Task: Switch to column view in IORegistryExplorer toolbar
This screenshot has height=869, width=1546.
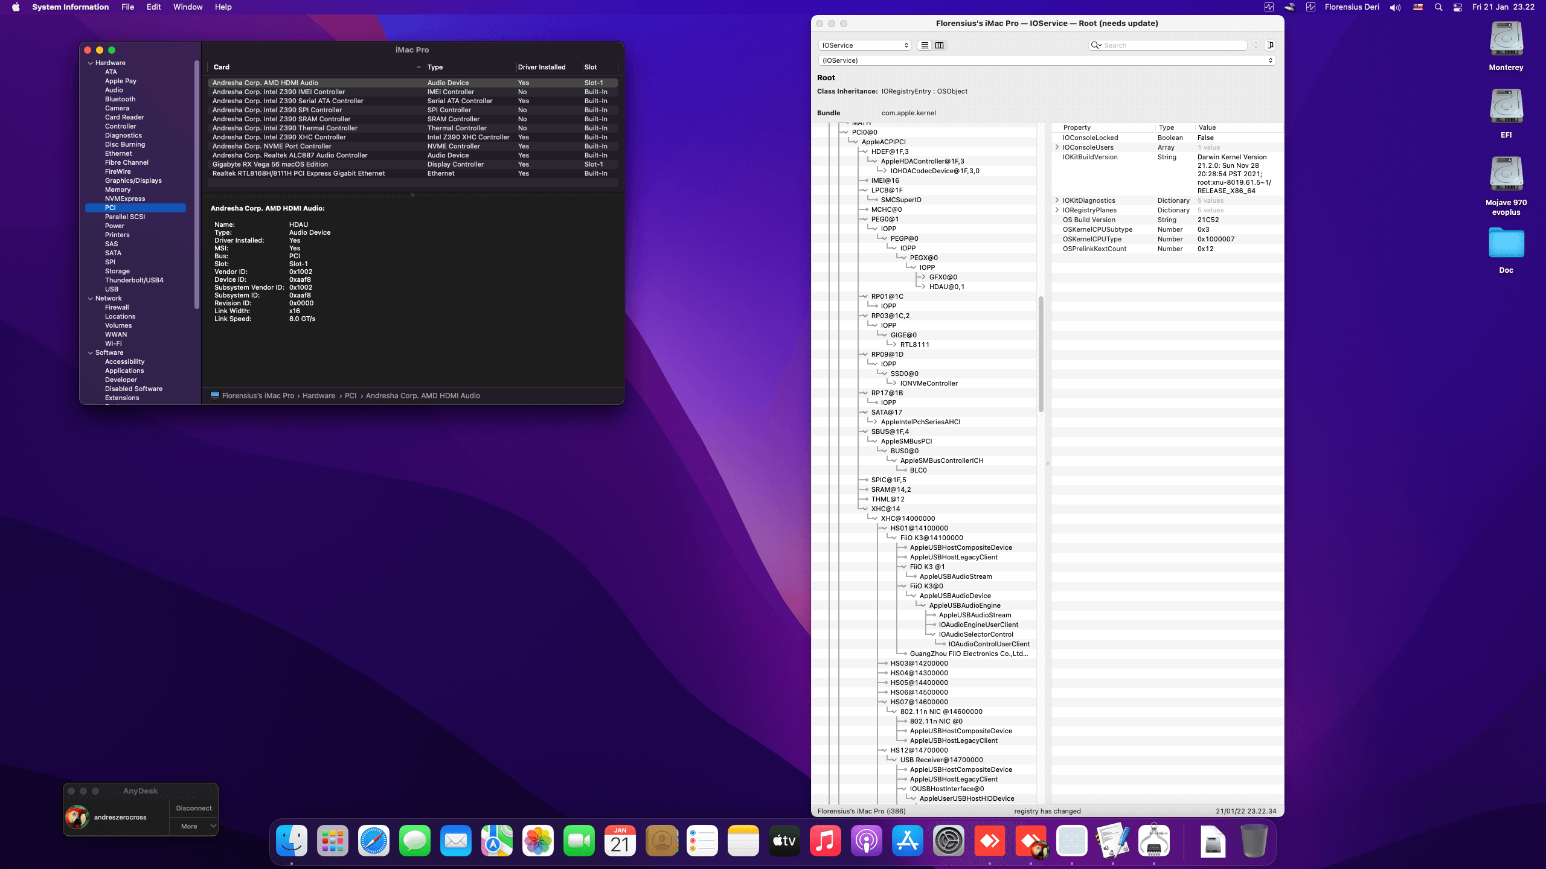Action: (x=940, y=45)
